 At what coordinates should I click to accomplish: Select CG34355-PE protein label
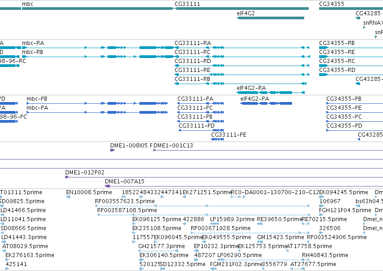[x=344, y=108]
